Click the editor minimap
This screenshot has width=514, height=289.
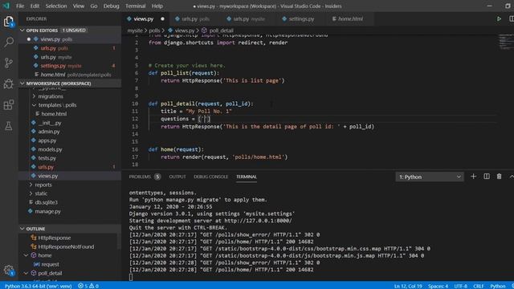(506, 42)
